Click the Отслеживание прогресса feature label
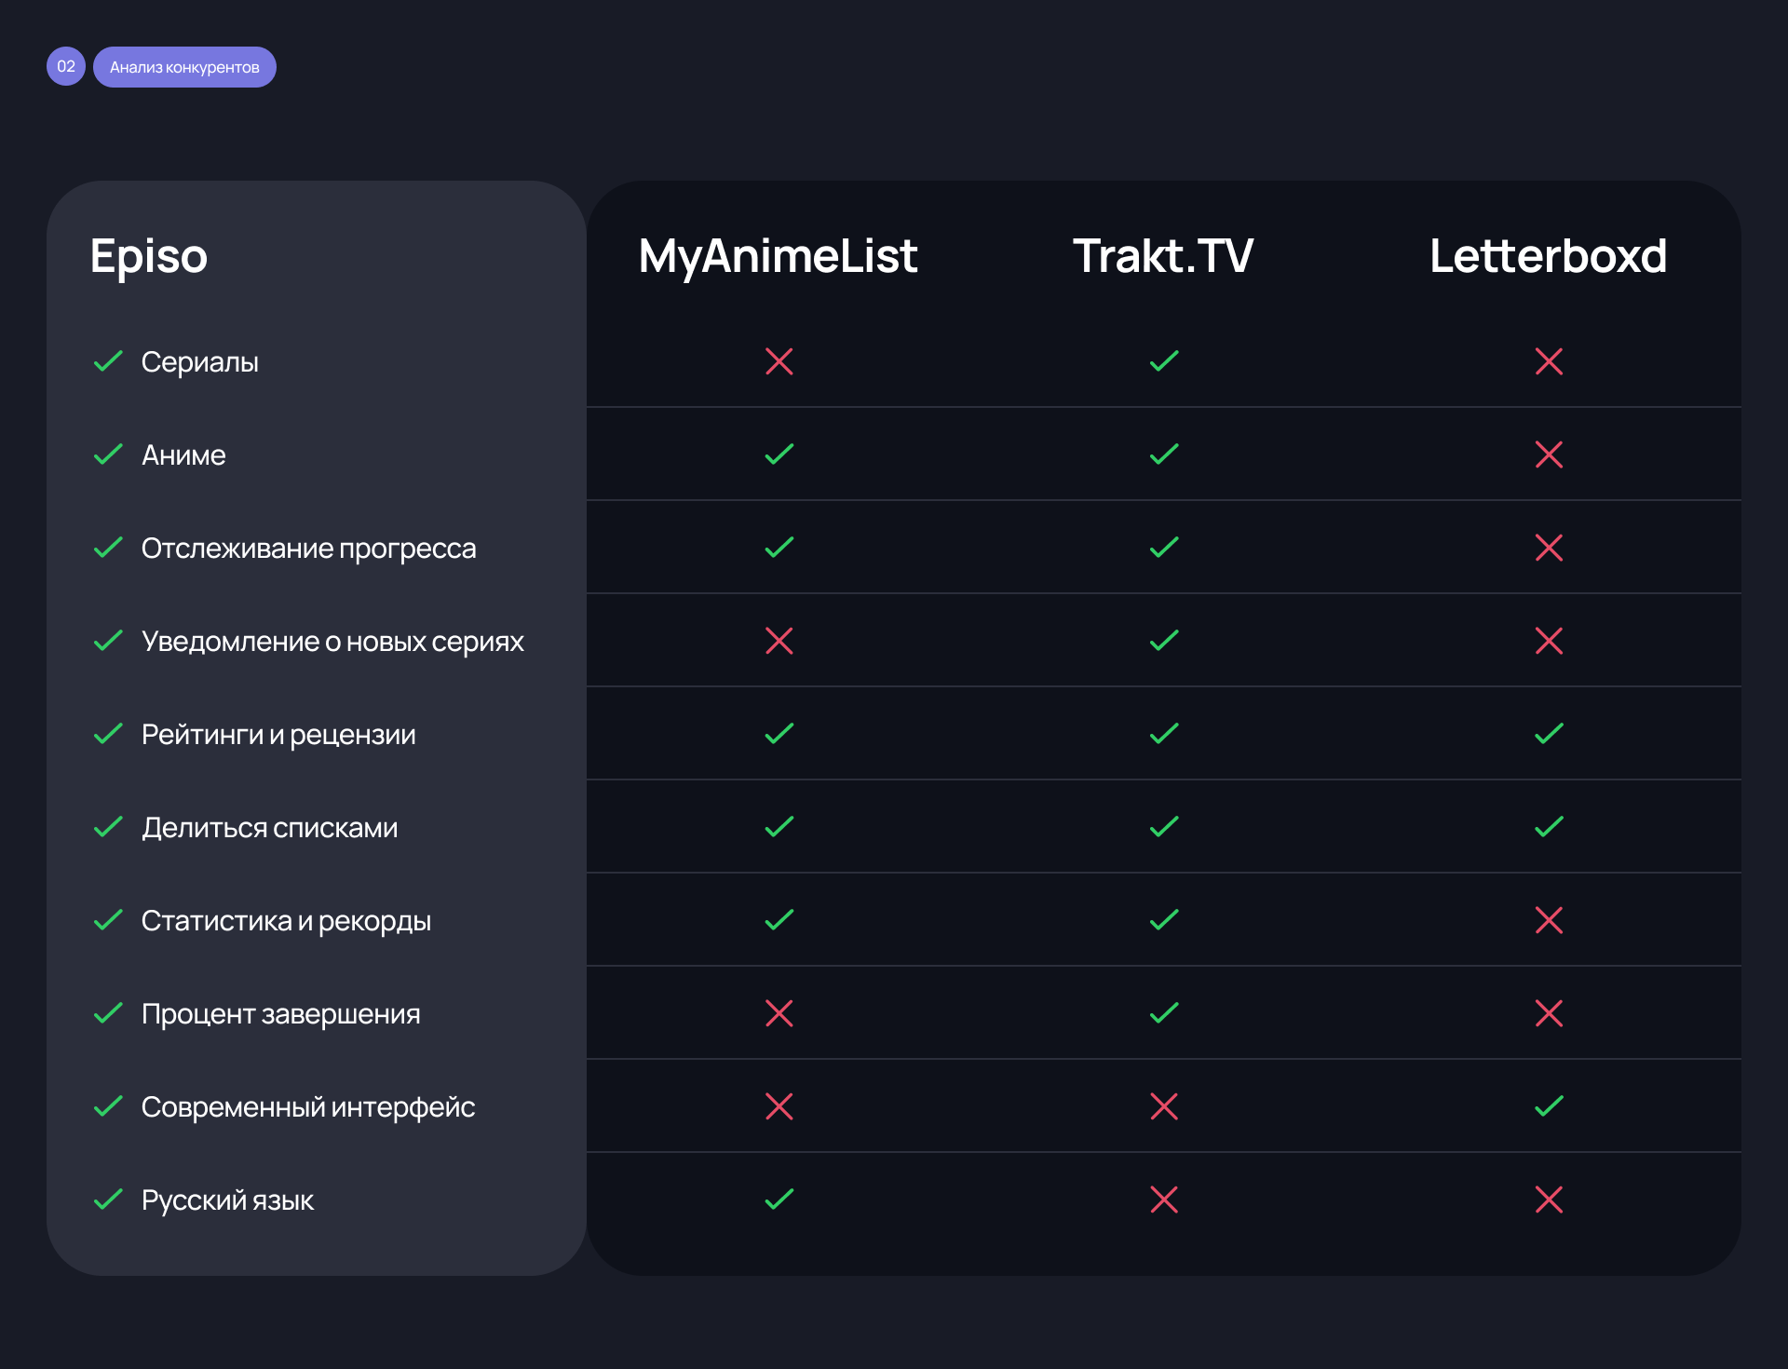Viewport: 1788px width, 1369px height. (x=308, y=549)
